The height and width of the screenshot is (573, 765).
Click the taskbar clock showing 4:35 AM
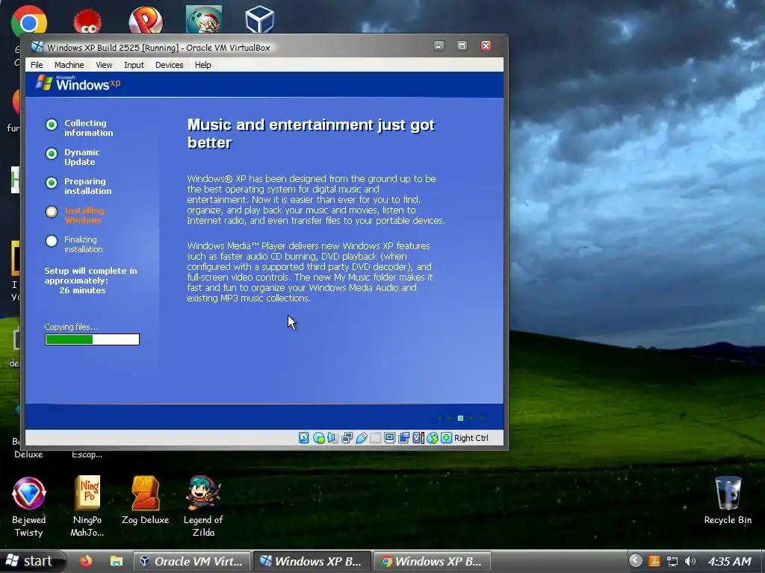(x=729, y=561)
